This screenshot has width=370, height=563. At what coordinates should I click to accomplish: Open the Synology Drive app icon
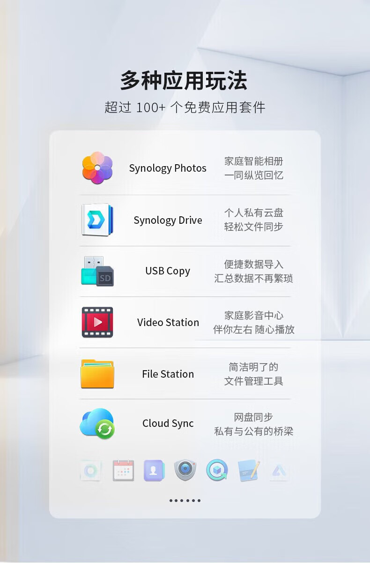tap(97, 220)
